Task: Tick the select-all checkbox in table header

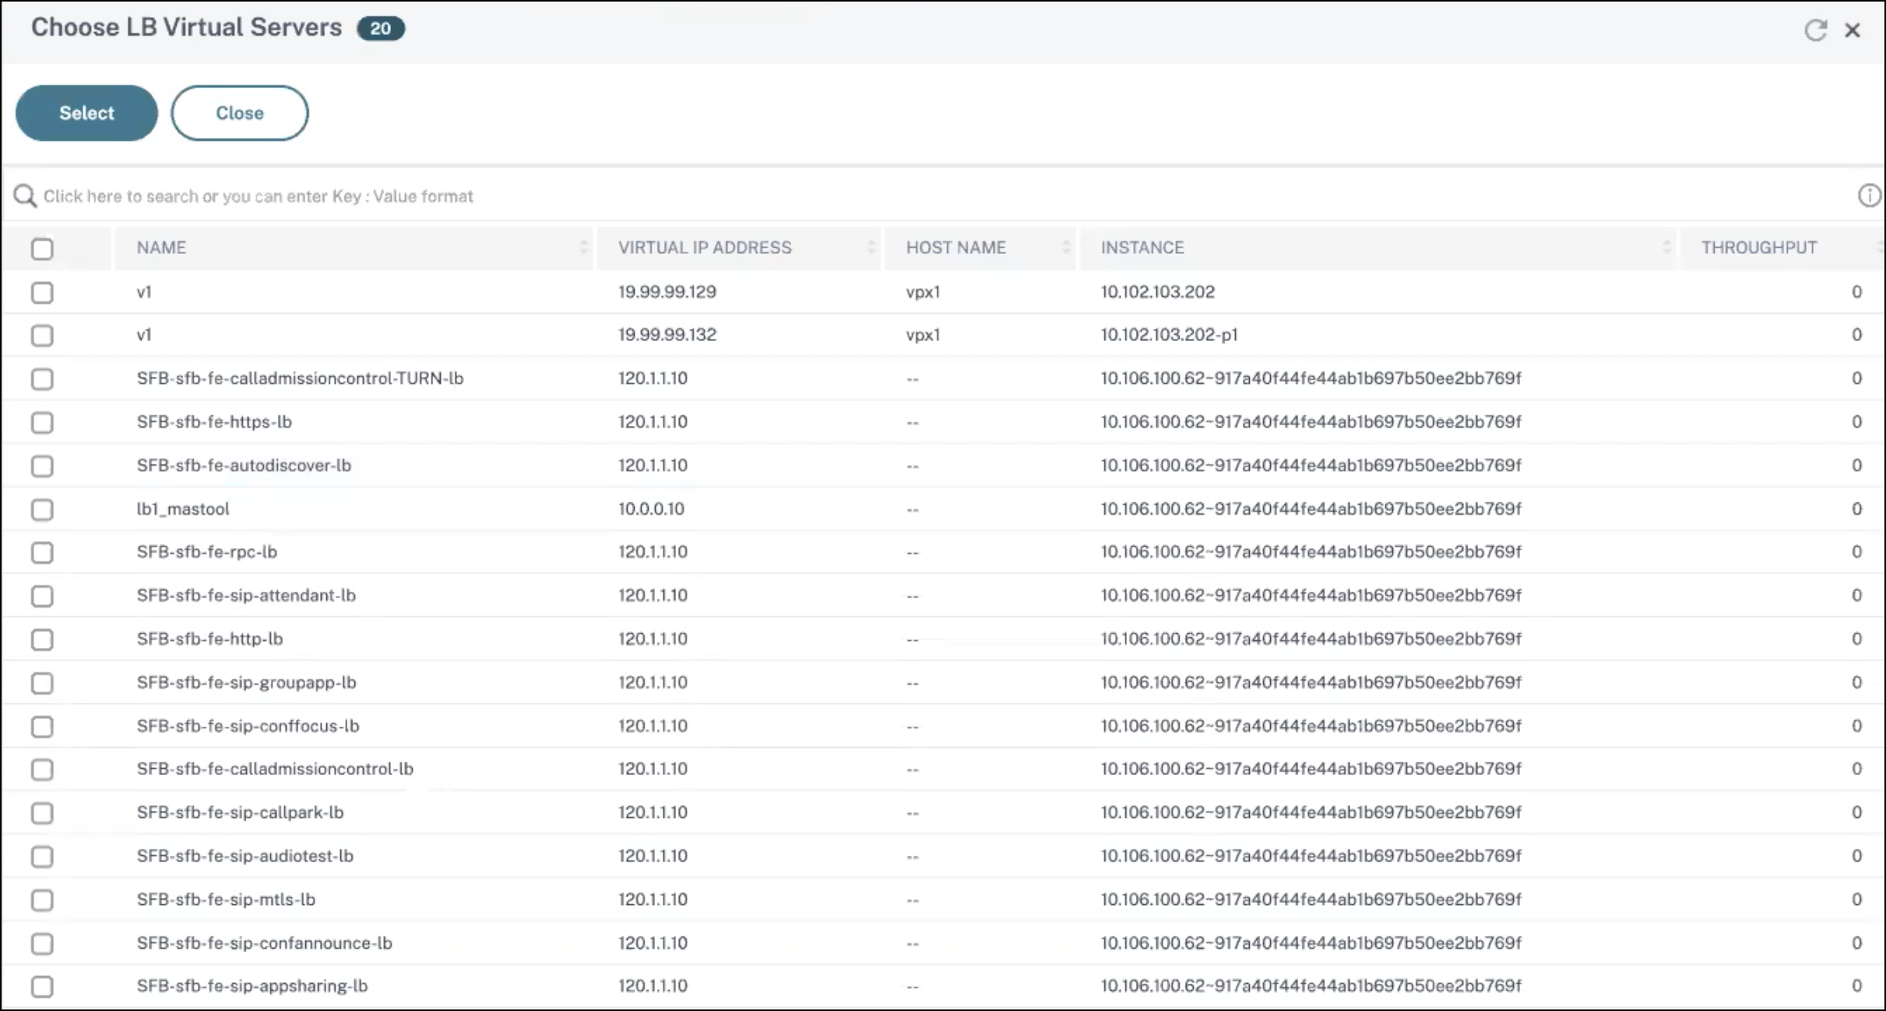Action: 42,249
